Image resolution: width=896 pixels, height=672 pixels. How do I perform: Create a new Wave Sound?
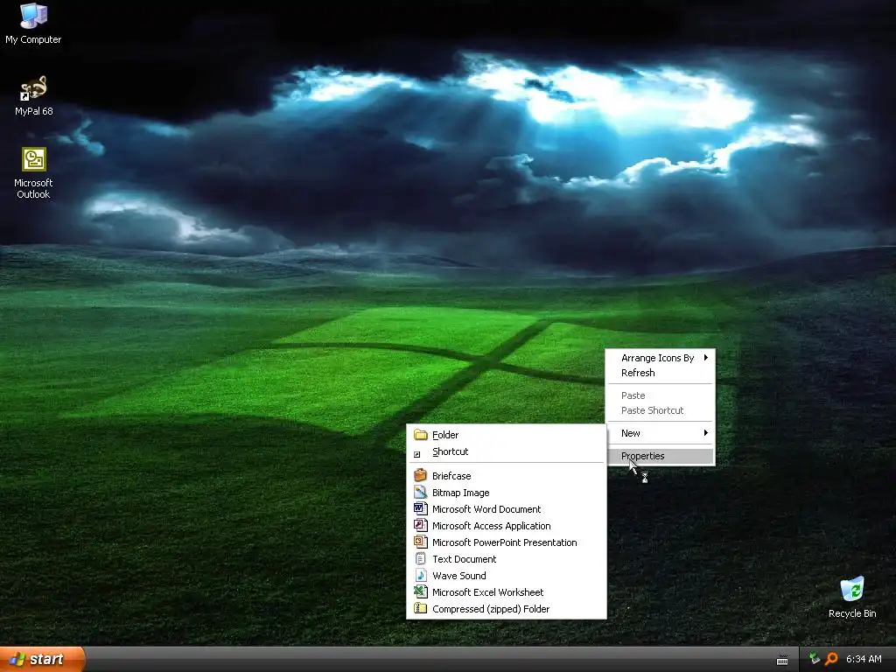pos(507,576)
